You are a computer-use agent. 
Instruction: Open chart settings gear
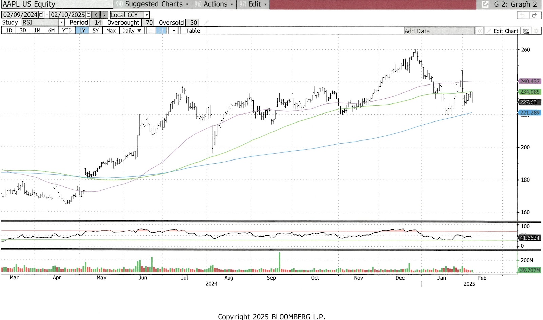pos(536,31)
